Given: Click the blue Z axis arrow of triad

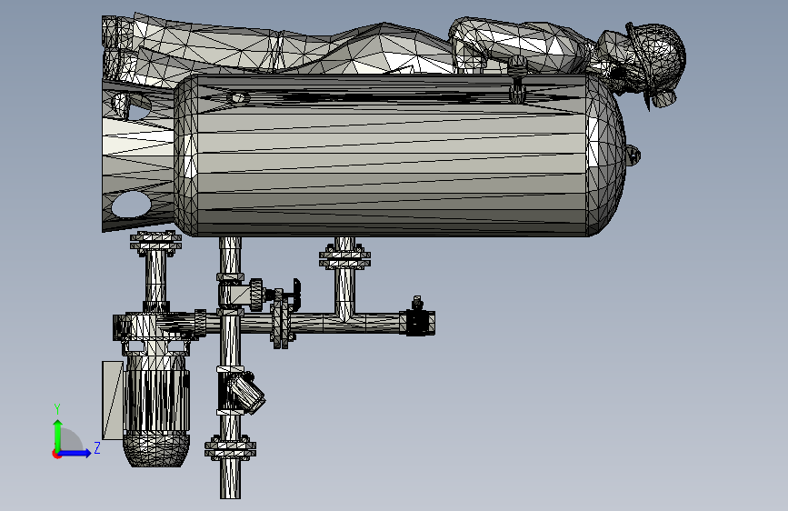Looking at the screenshot, I should 75,453.
